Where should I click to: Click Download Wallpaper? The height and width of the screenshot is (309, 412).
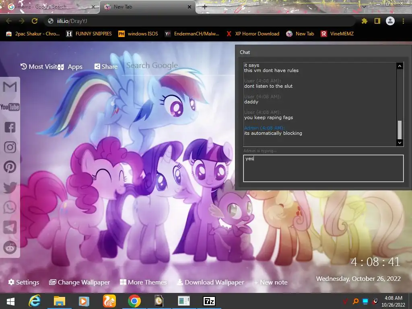point(210,282)
